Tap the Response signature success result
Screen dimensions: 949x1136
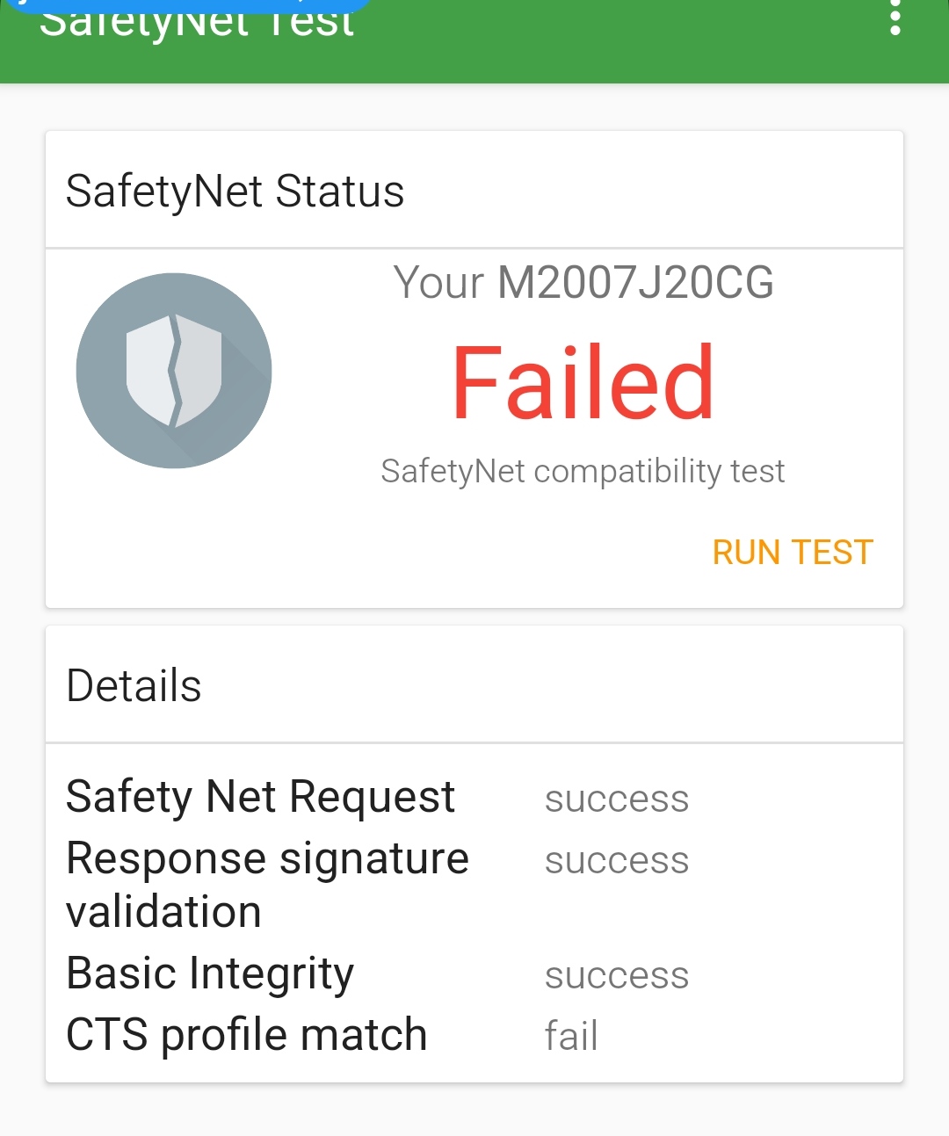[616, 861]
